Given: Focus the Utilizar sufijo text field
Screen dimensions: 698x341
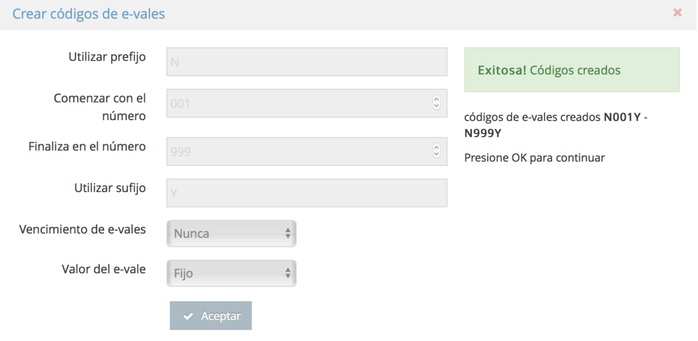Looking at the screenshot, I should [x=306, y=193].
